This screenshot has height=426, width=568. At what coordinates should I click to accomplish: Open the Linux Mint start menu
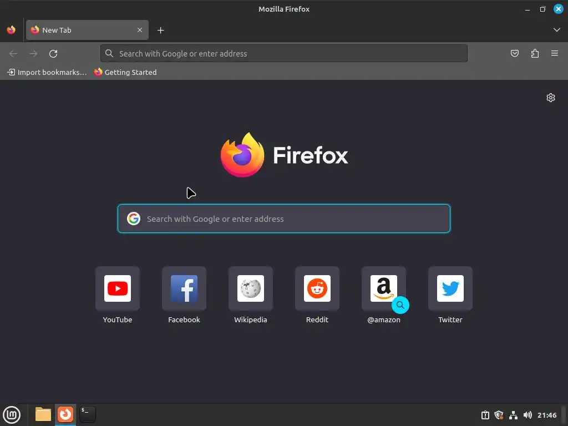(x=12, y=415)
